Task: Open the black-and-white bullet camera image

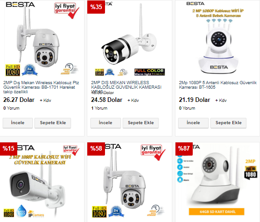Action: 130,40
